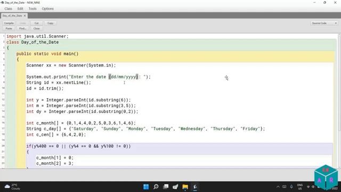Open the touch keyboard tray icon
This screenshot has width=341, height=192.
click(x=284, y=187)
